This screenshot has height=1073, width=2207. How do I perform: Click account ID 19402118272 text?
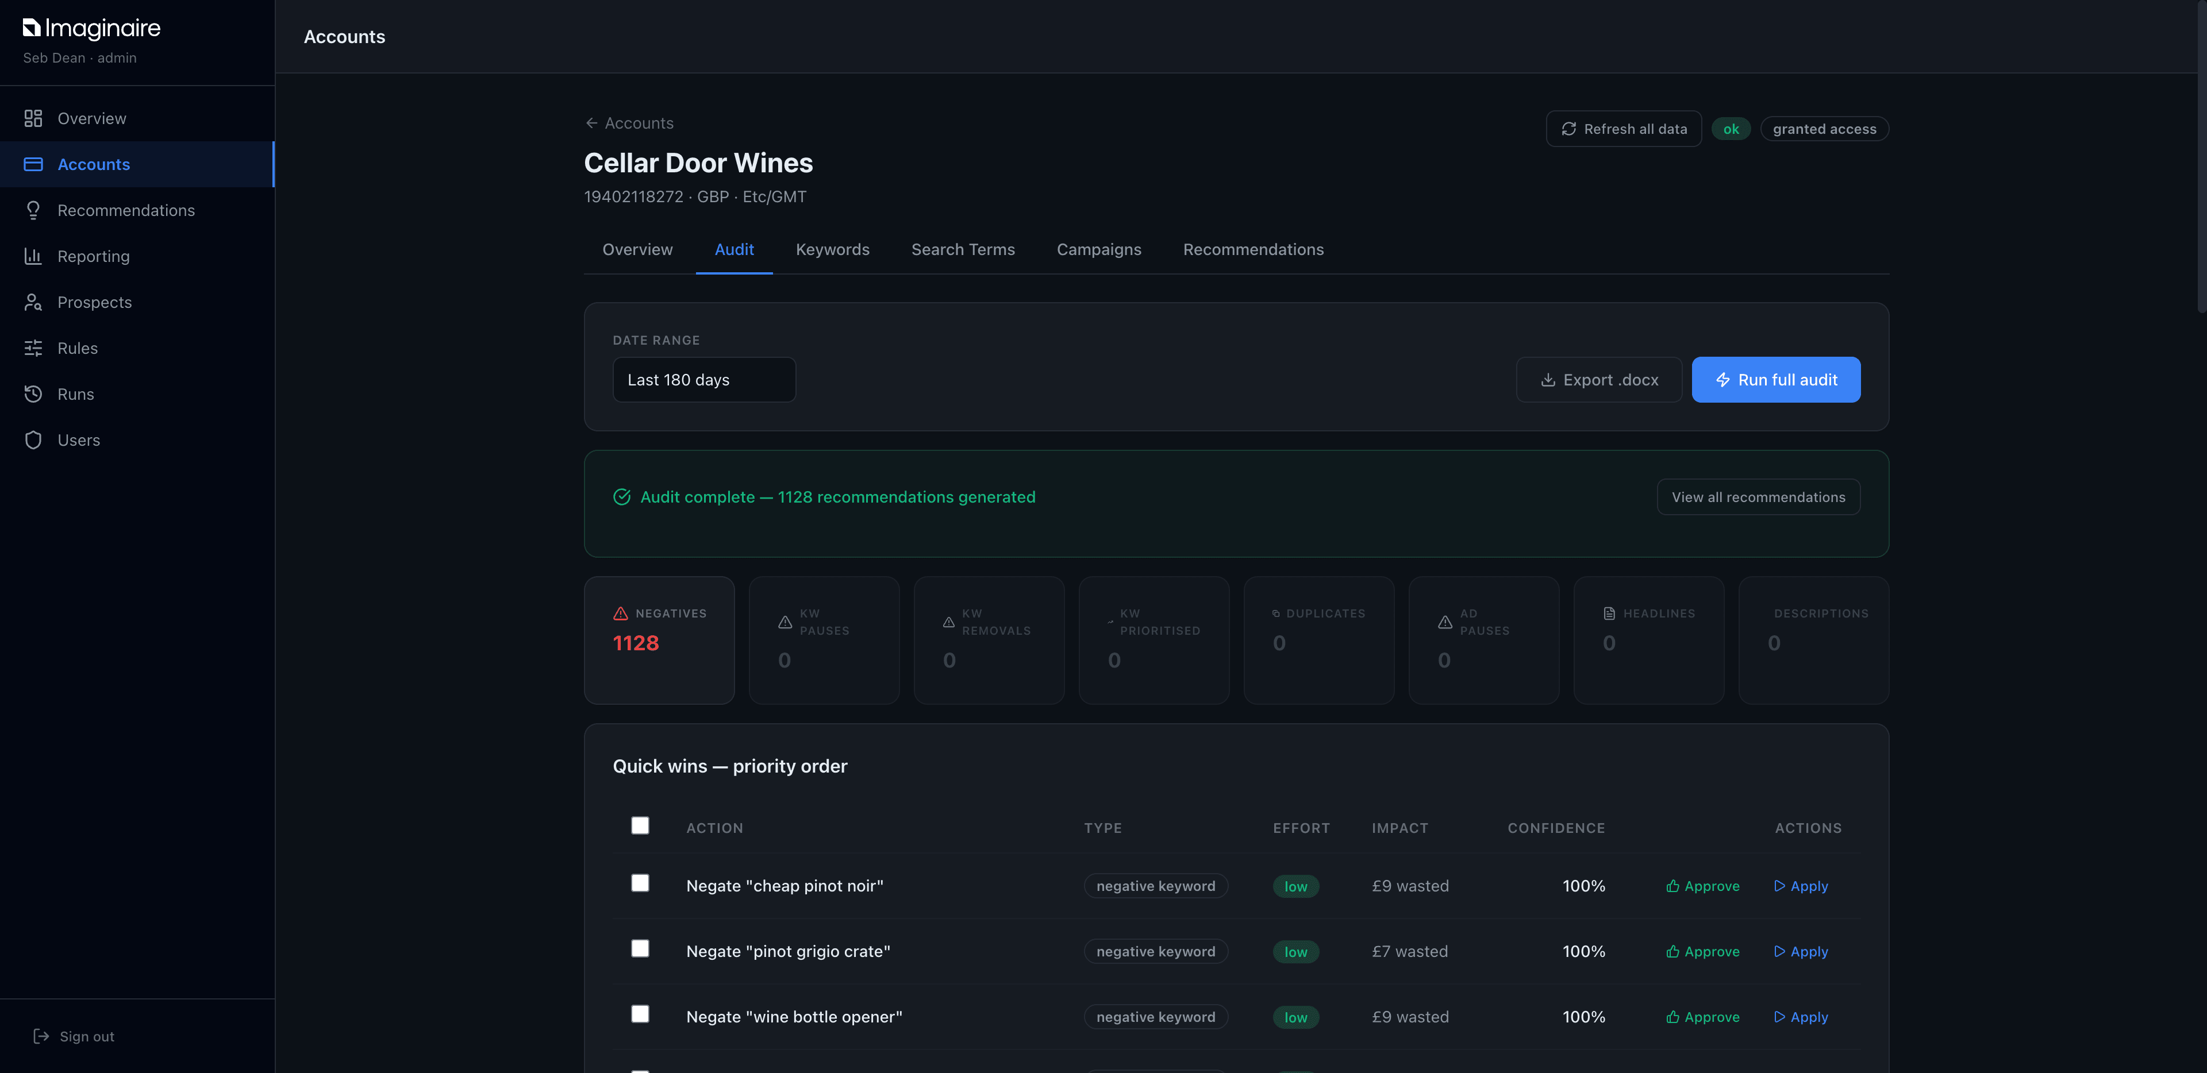click(x=633, y=197)
